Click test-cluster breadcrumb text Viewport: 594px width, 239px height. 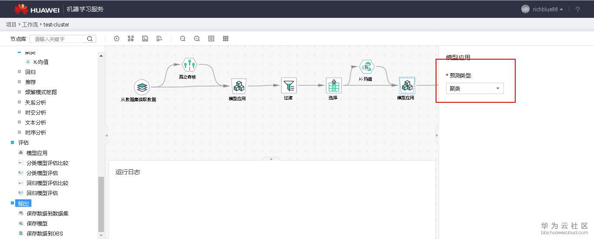click(56, 24)
